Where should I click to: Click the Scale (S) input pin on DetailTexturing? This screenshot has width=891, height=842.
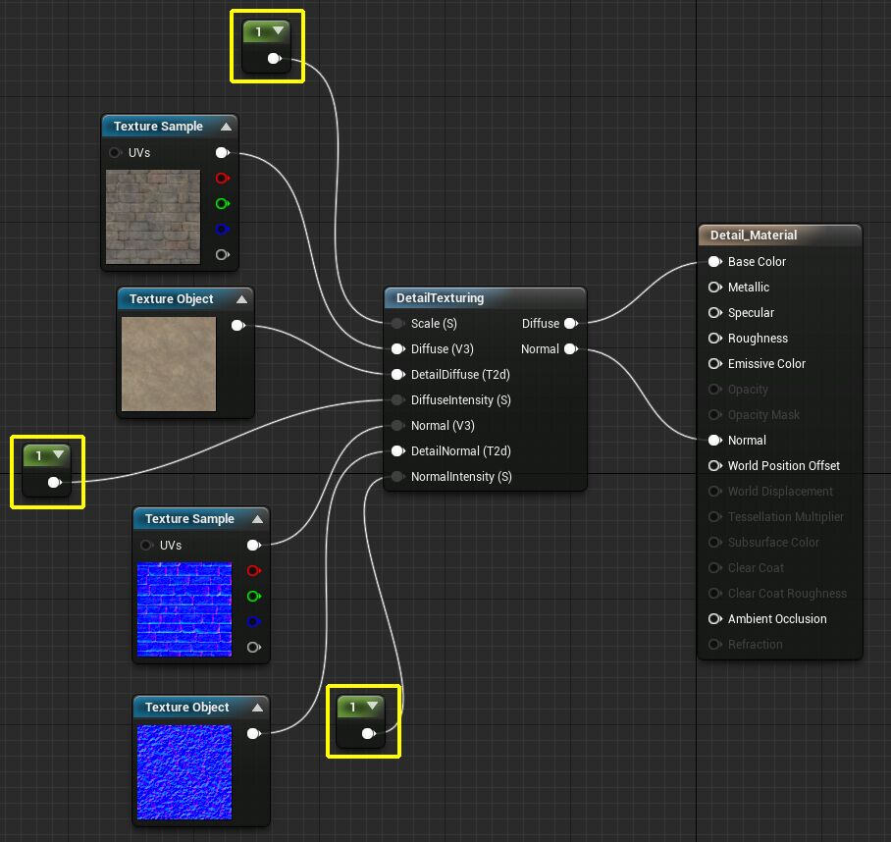[396, 324]
